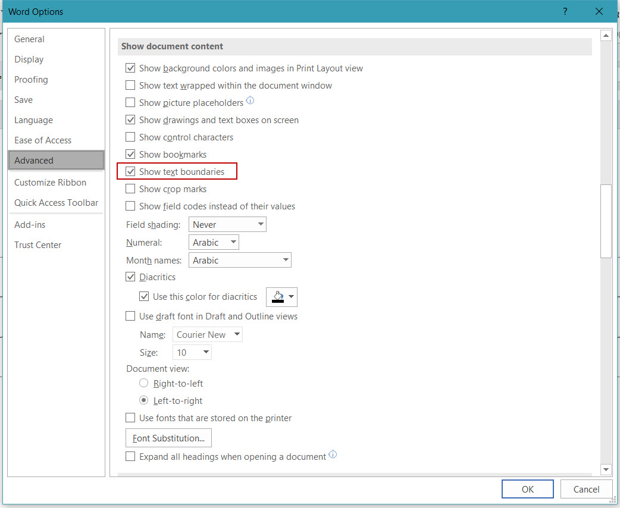Enable Show crop marks
This screenshot has height=508, width=620.
(x=130, y=189)
